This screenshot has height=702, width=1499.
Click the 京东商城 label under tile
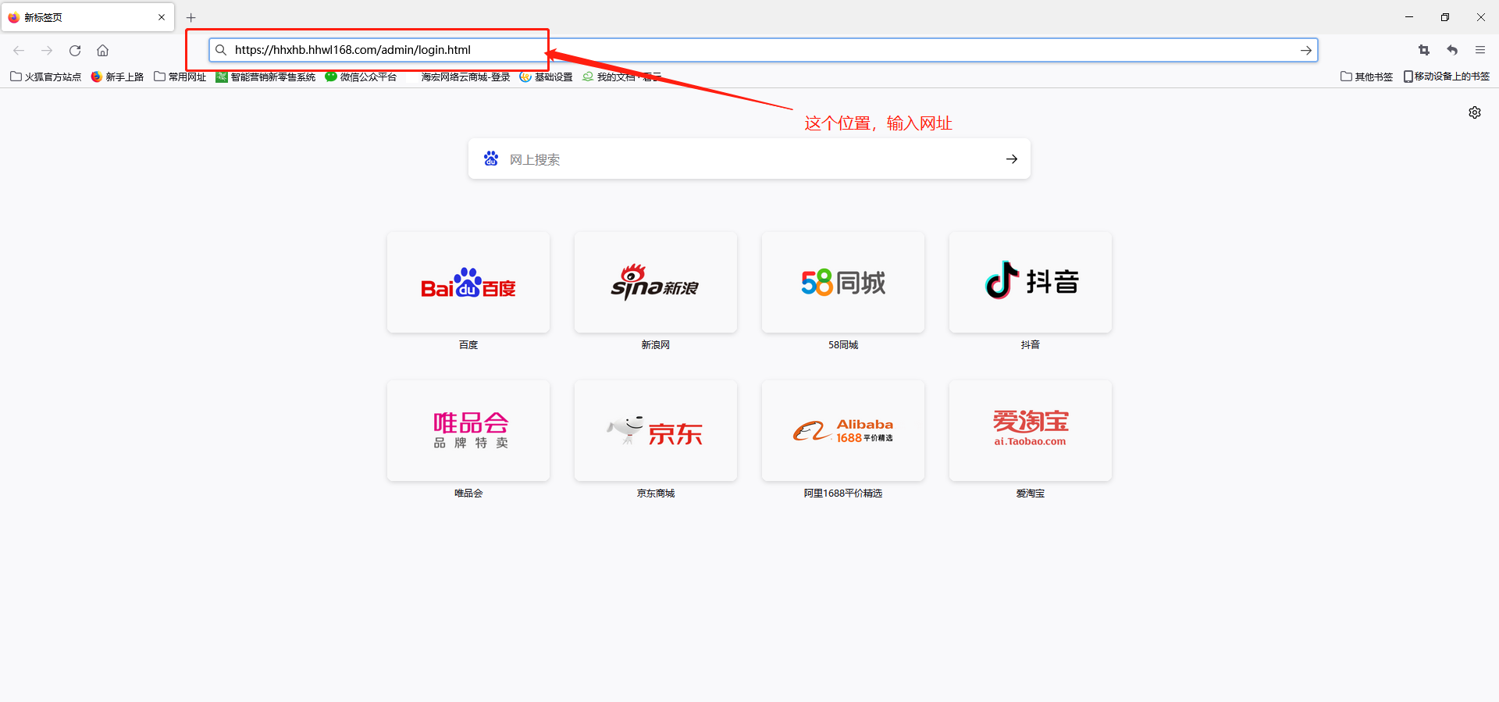[x=656, y=493]
